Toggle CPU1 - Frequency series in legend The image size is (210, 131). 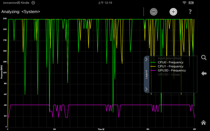point(171,66)
